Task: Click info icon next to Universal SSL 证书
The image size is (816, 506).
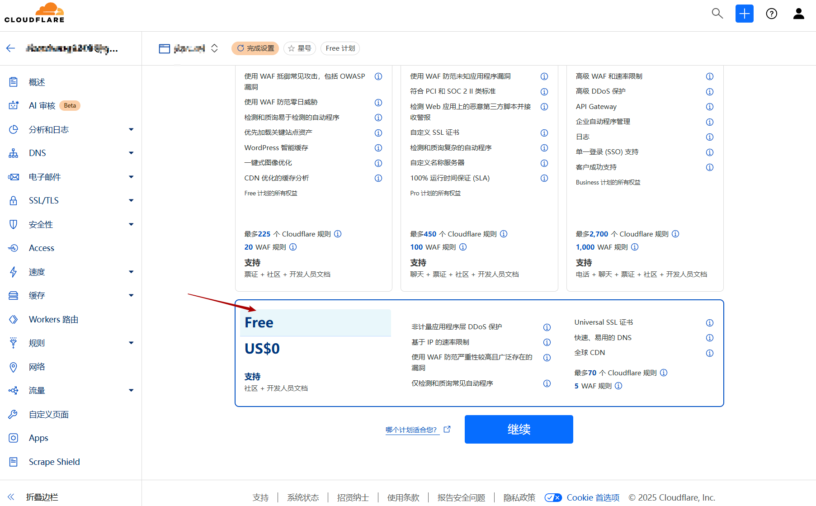Action: [x=709, y=323]
